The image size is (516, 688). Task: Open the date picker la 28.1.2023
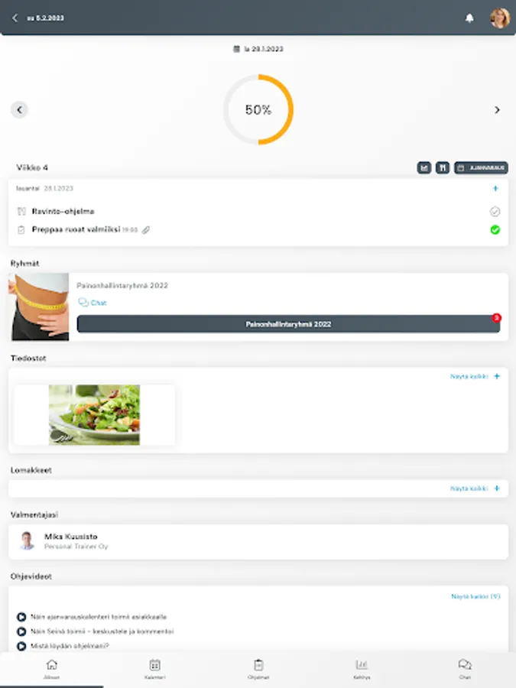pyautogui.click(x=258, y=49)
